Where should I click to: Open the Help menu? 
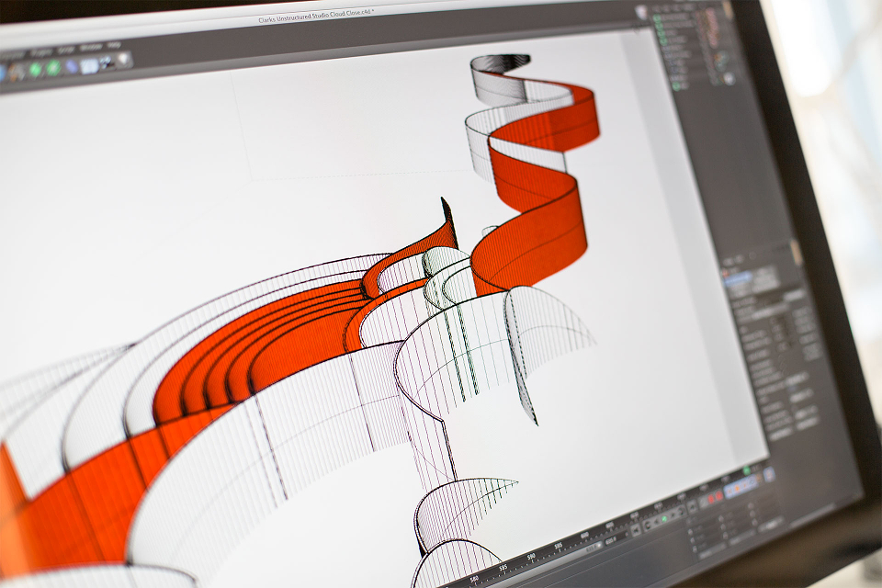click(114, 44)
